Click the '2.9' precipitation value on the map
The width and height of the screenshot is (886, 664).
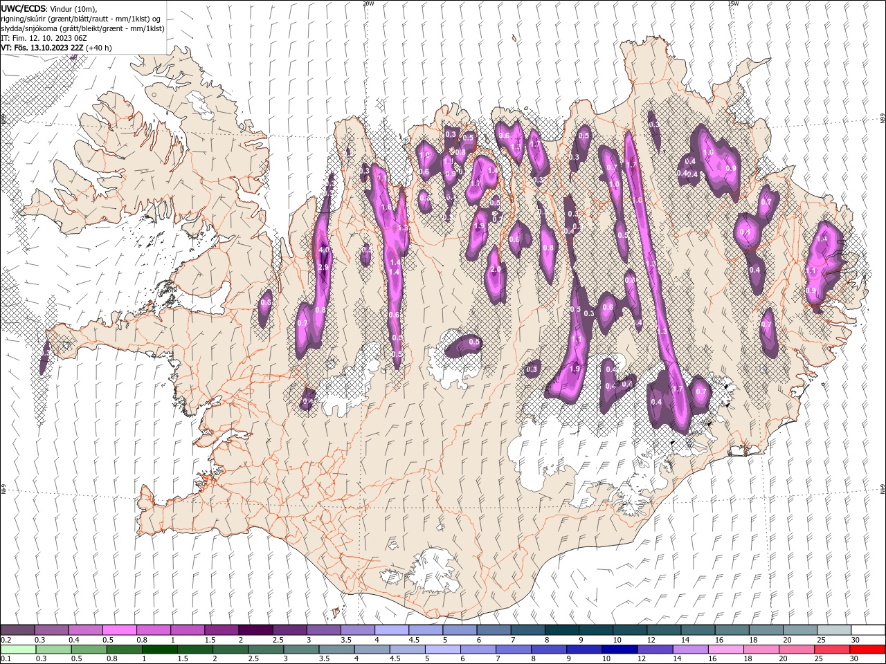(x=323, y=267)
